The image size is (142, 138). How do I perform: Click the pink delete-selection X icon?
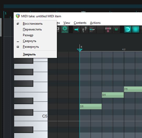tap(108, 29)
